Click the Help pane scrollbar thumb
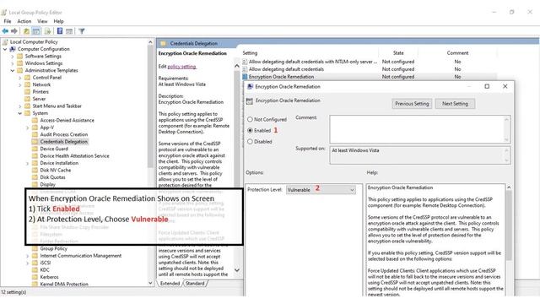 coord(509,225)
